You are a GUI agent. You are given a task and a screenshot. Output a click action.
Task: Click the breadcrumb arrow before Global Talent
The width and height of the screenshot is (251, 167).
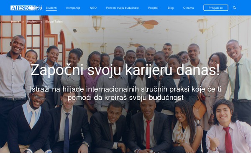tap(41, 22)
